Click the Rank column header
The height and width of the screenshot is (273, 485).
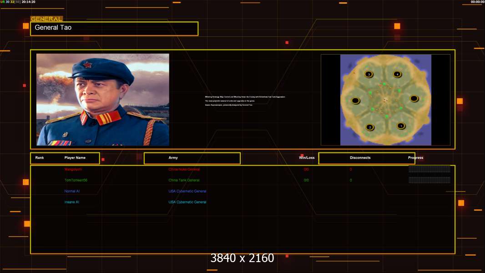(x=40, y=158)
